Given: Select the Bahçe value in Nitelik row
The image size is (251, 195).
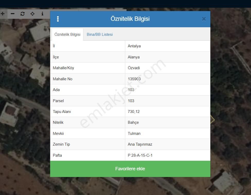Looking at the screenshot, I should 133,122.
